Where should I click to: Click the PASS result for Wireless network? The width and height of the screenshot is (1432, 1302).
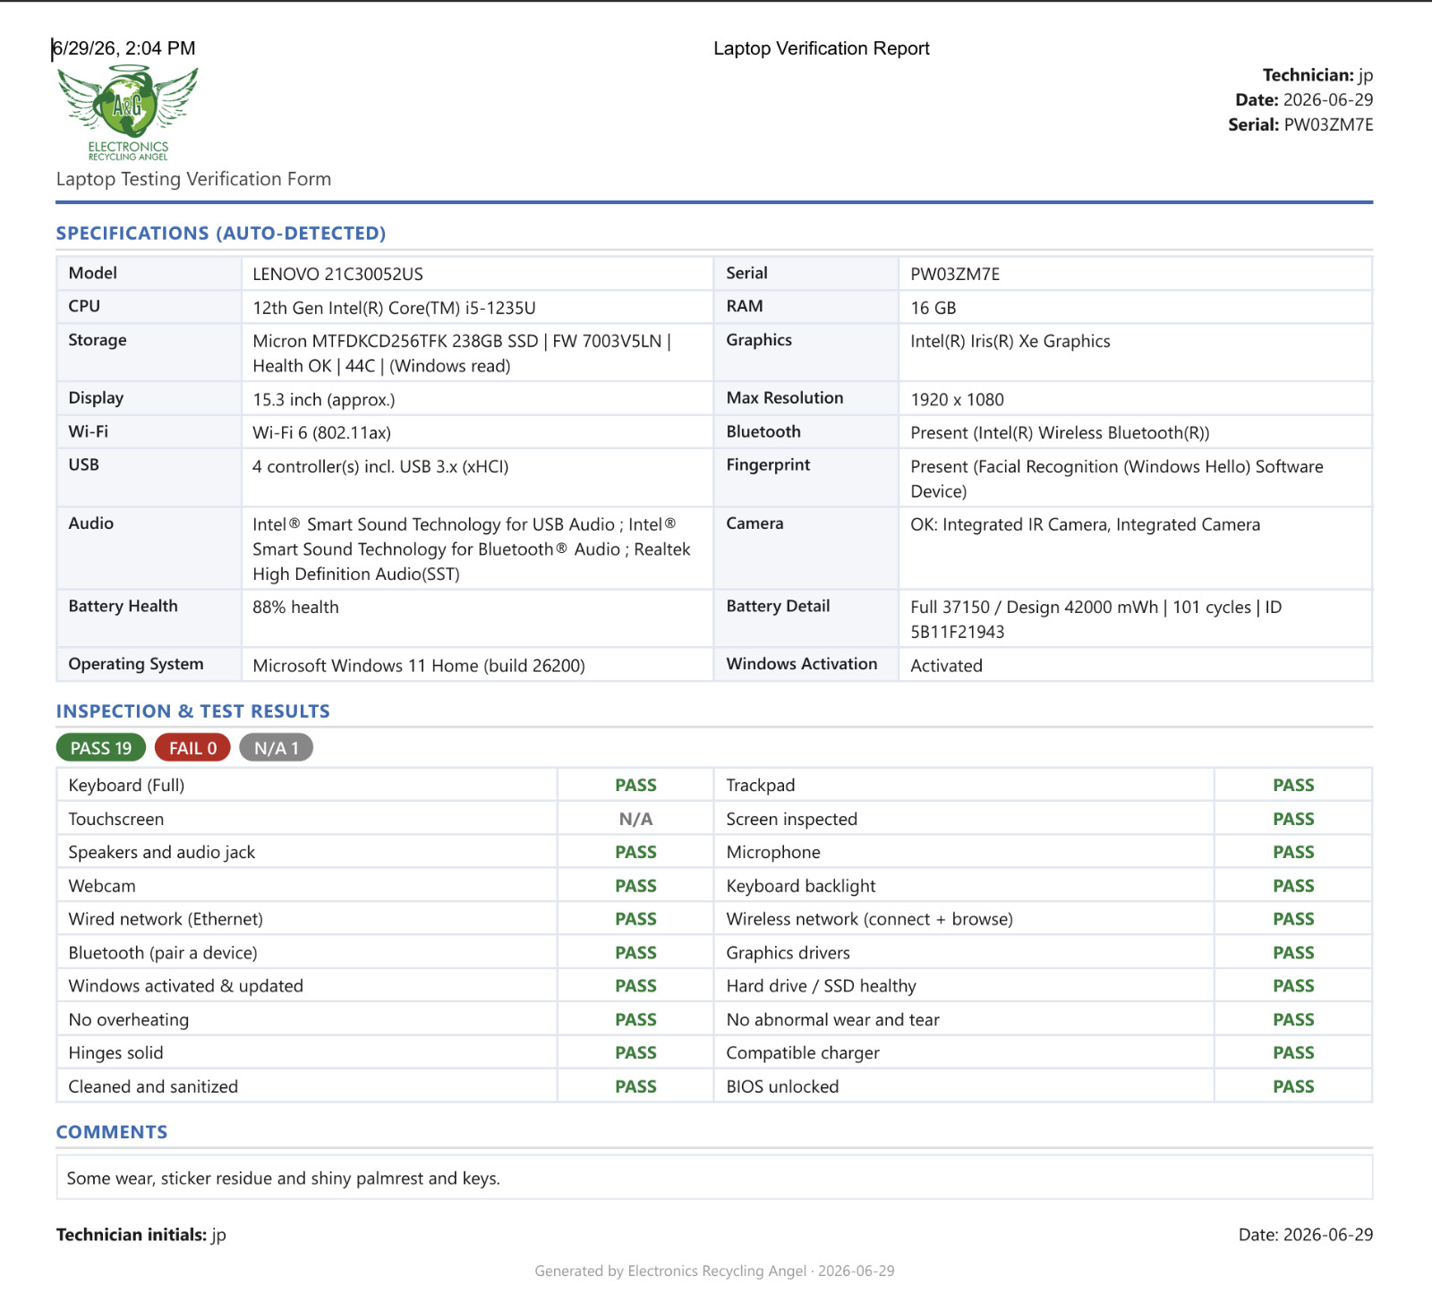1293,919
